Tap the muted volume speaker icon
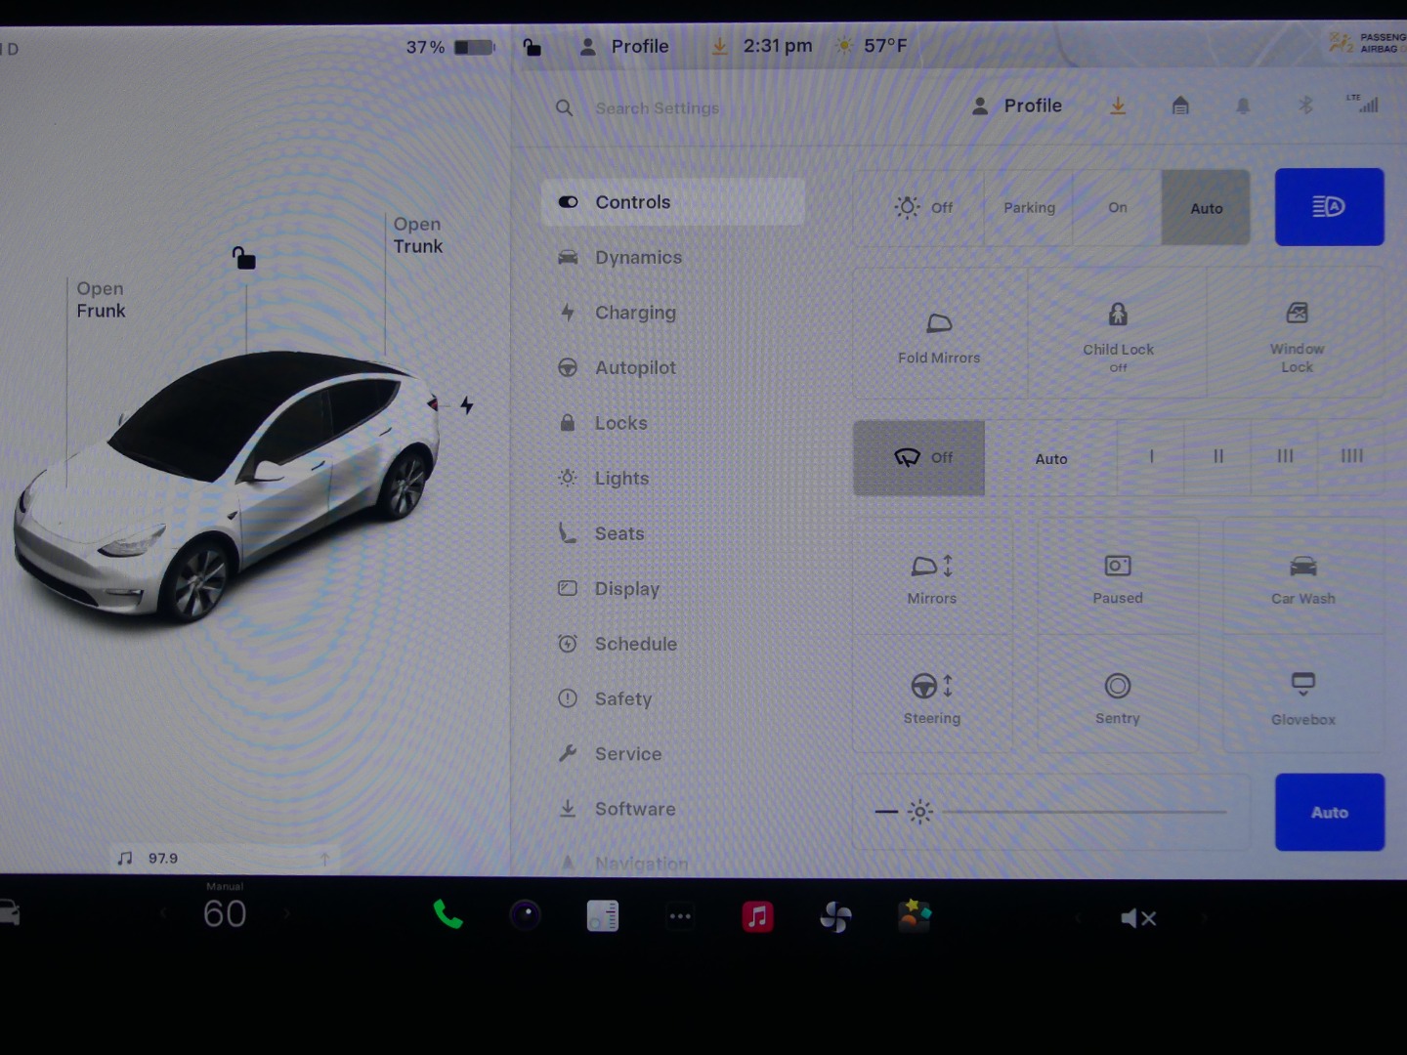 pos(1137,918)
